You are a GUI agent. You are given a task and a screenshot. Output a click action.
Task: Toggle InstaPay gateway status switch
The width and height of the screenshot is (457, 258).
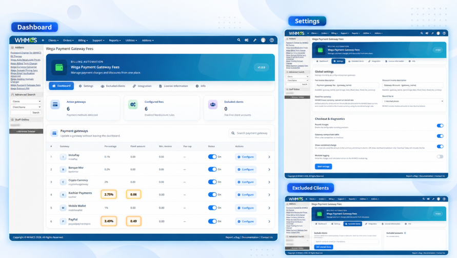(212, 157)
